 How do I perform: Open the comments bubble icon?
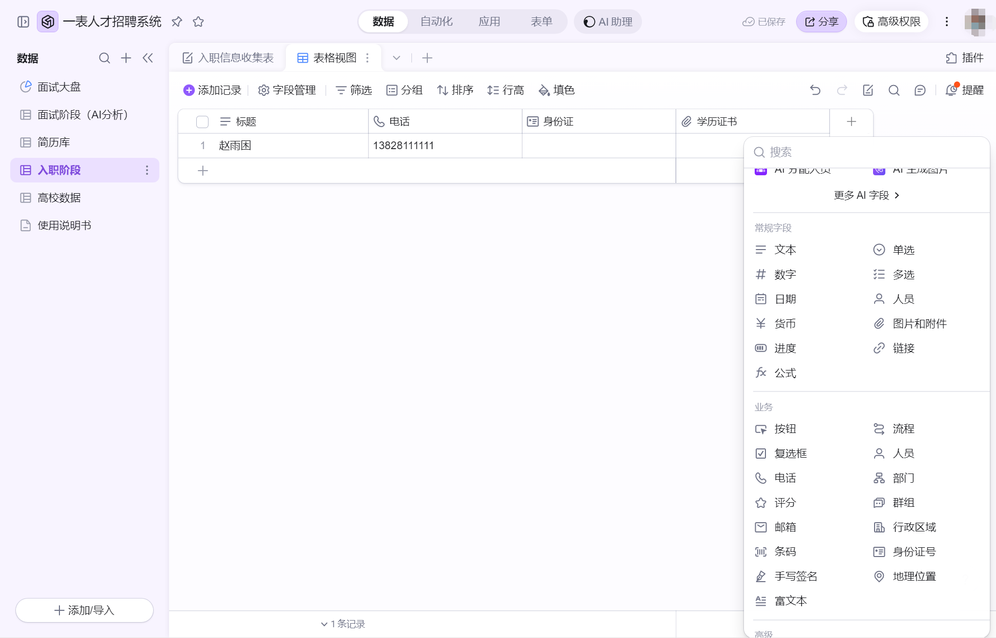tap(920, 90)
